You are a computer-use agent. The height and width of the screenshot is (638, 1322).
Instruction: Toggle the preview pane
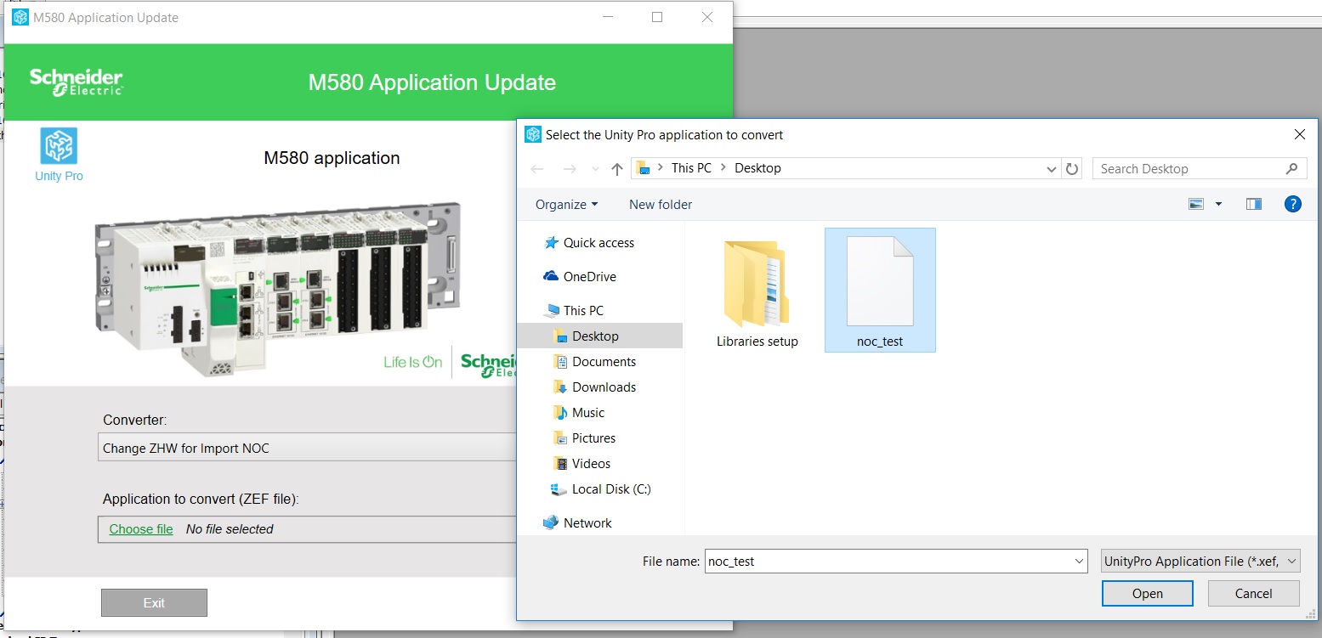1254,204
